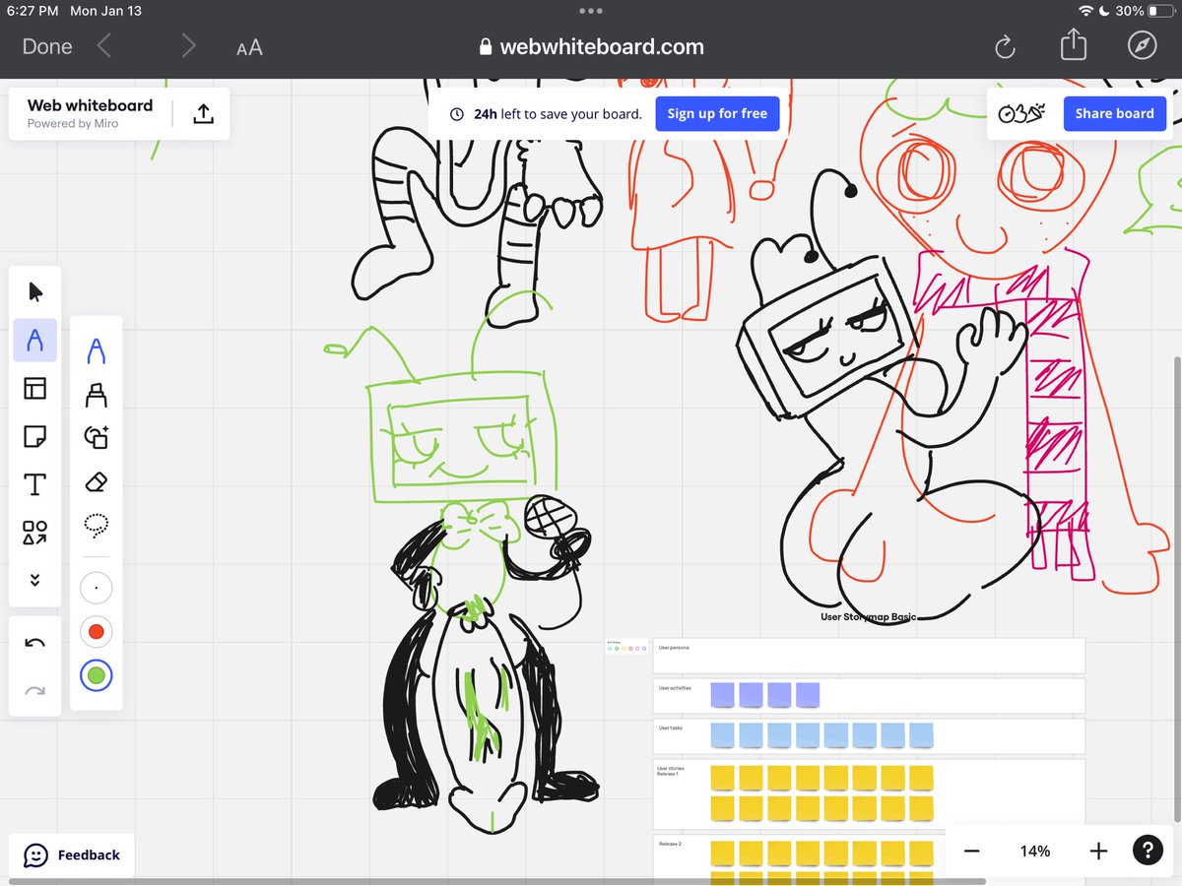Select the cursor arrow tool

[35, 292]
